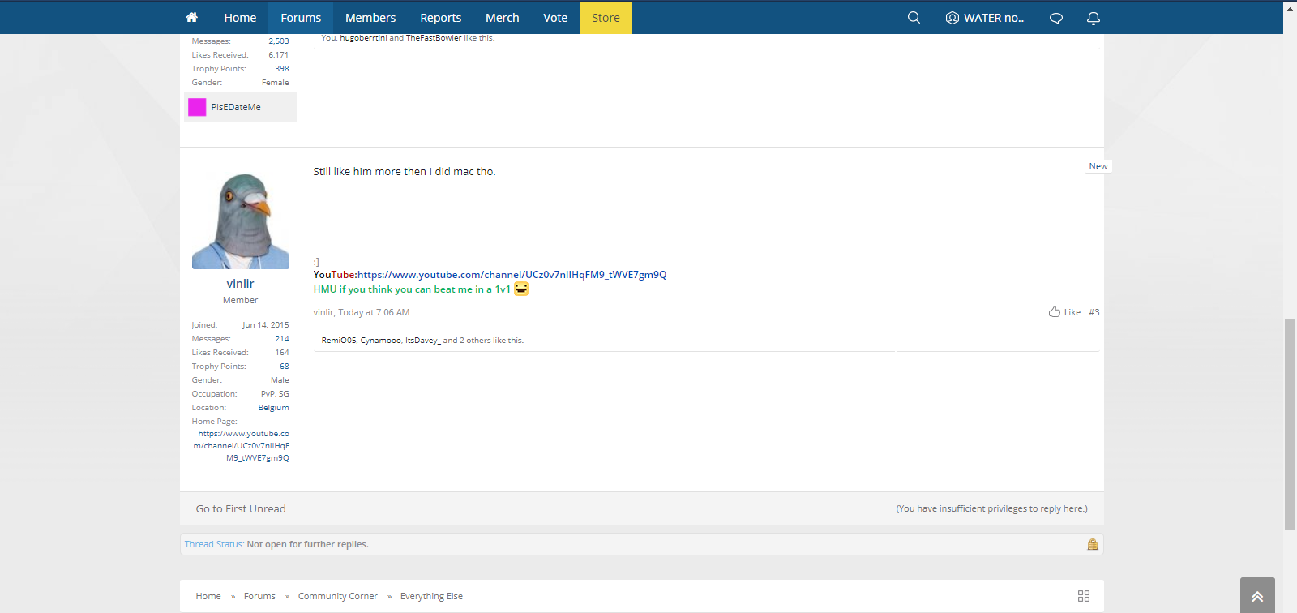Click the grid icon in breadcrumb bar

click(x=1084, y=596)
